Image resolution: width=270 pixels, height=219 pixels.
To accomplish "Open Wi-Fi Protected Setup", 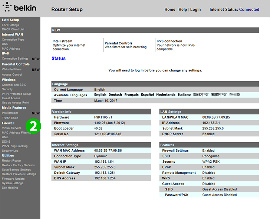I will click(x=16, y=94).
